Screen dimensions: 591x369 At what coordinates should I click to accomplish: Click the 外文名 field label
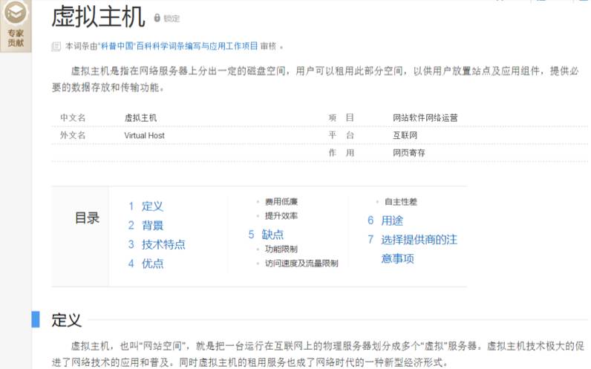pos(73,135)
